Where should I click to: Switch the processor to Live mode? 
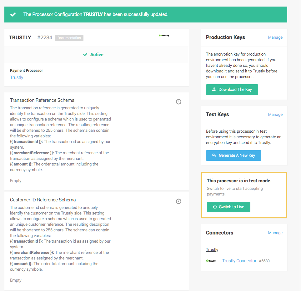point(228,207)
